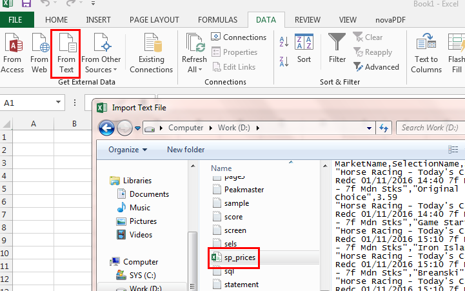Switch to the INSERT ribbon tab

point(98,20)
